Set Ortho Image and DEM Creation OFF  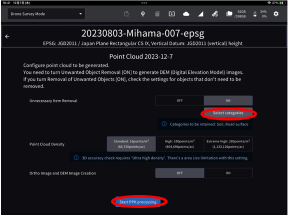coord(179,173)
